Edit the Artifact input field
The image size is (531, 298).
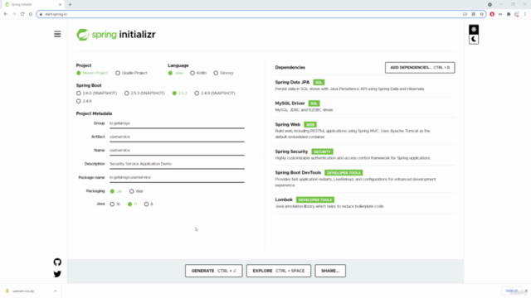(177, 137)
